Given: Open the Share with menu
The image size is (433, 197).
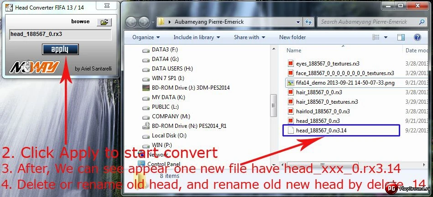Looking at the screenshot, I should tap(250, 37).
